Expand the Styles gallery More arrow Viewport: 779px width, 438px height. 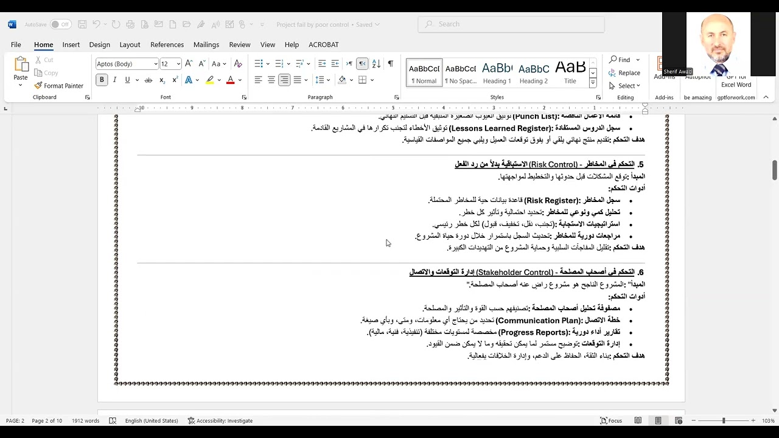pos(593,83)
